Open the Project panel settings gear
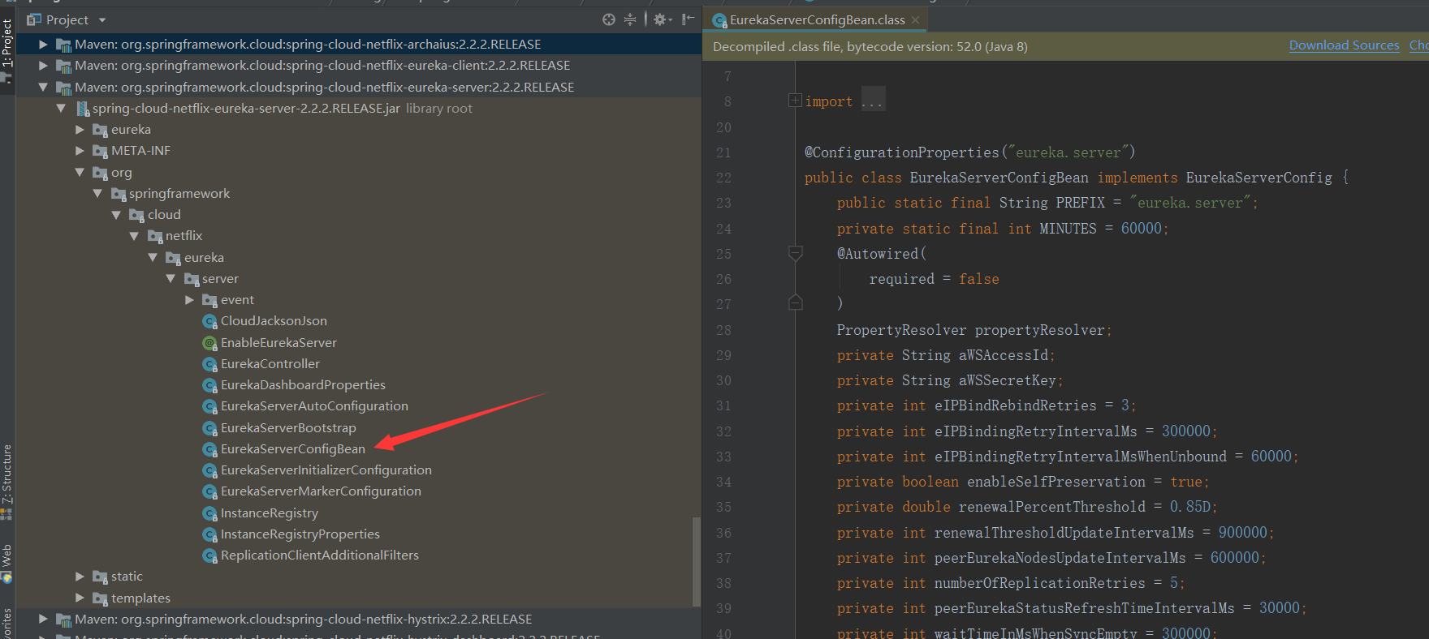 point(662,19)
